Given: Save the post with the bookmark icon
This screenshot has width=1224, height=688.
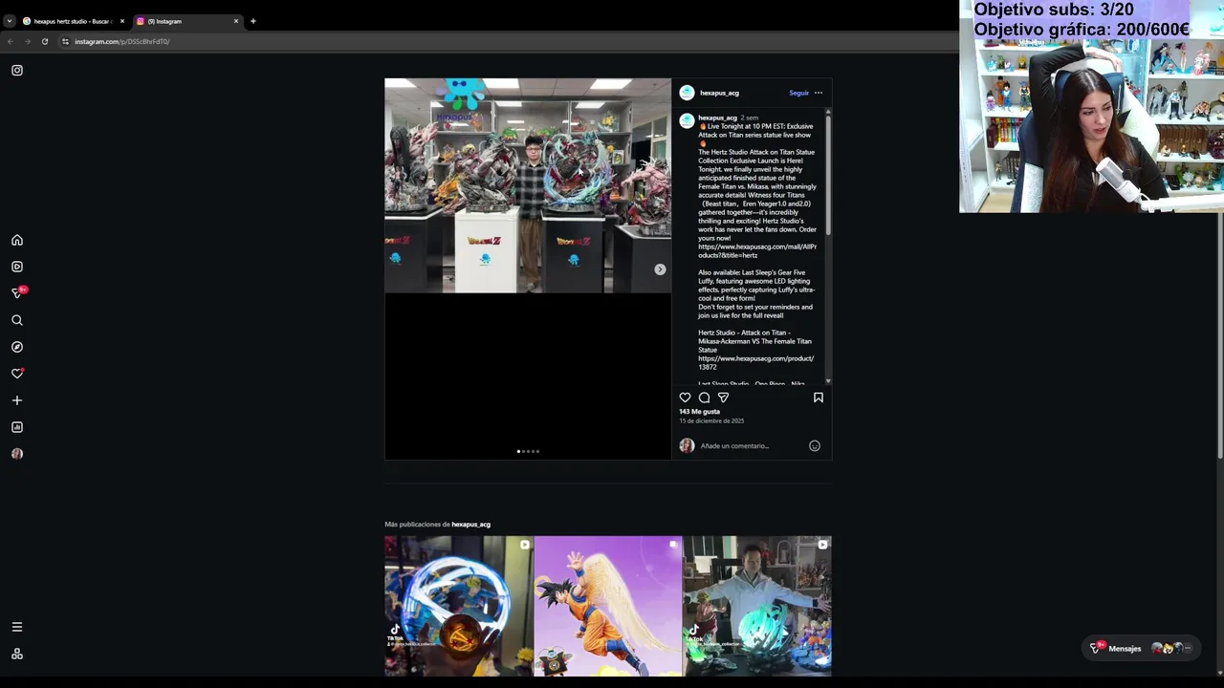Looking at the screenshot, I should [x=819, y=398].
